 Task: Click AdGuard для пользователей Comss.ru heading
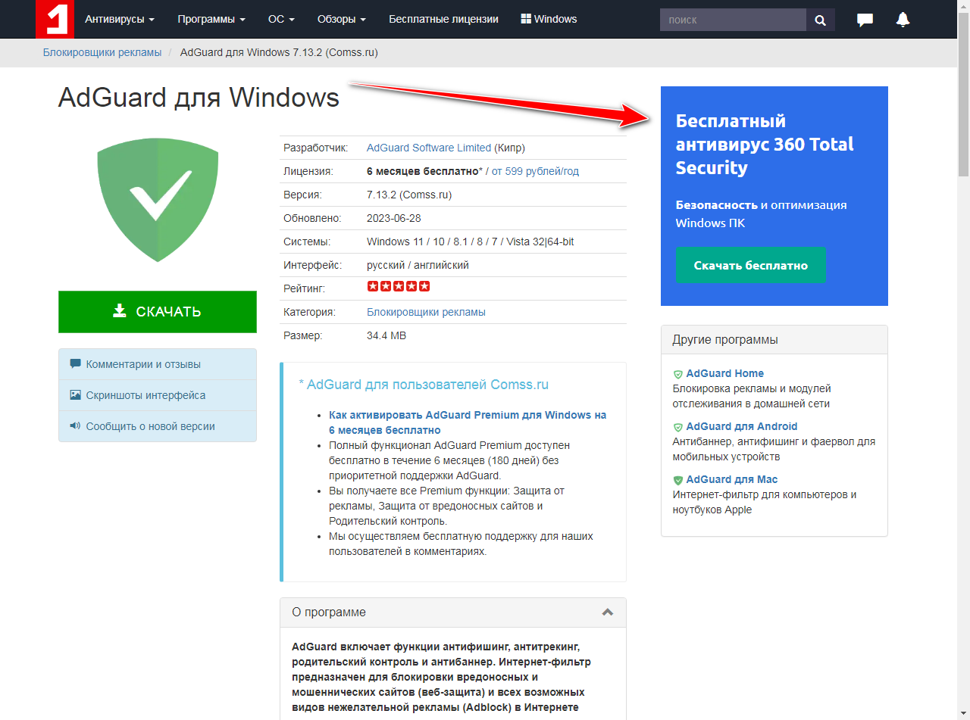point(424,385)
